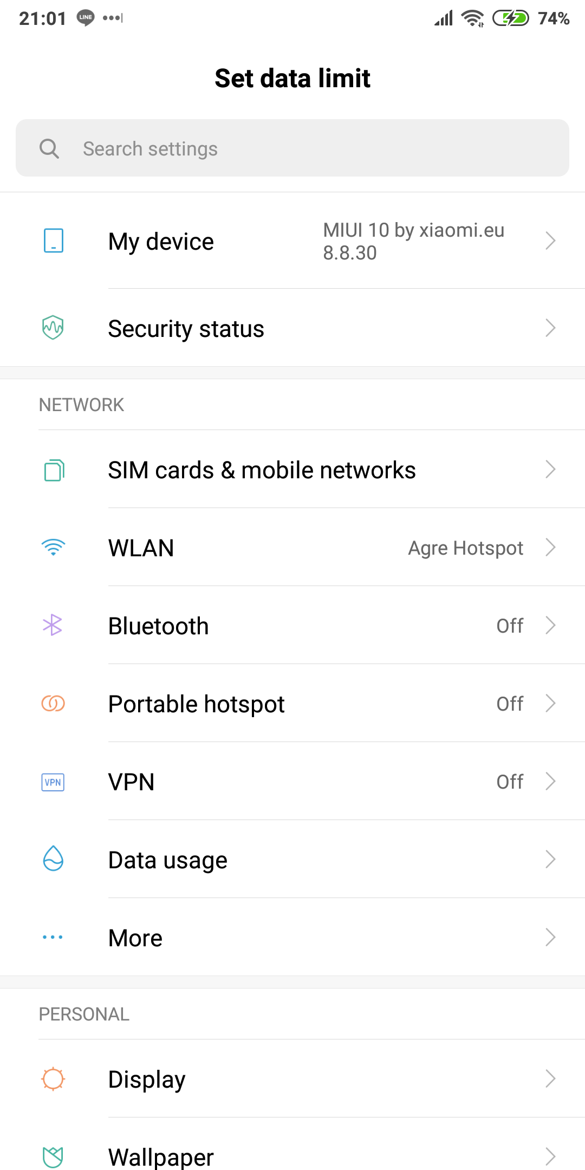Tap the Security status shield icon
The image size is (585, 1170).
pyautogui.click(x=53, y=328)
